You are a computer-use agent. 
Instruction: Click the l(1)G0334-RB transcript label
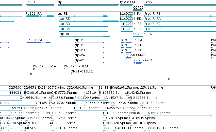pyautogui.click(x=131, y=24)
